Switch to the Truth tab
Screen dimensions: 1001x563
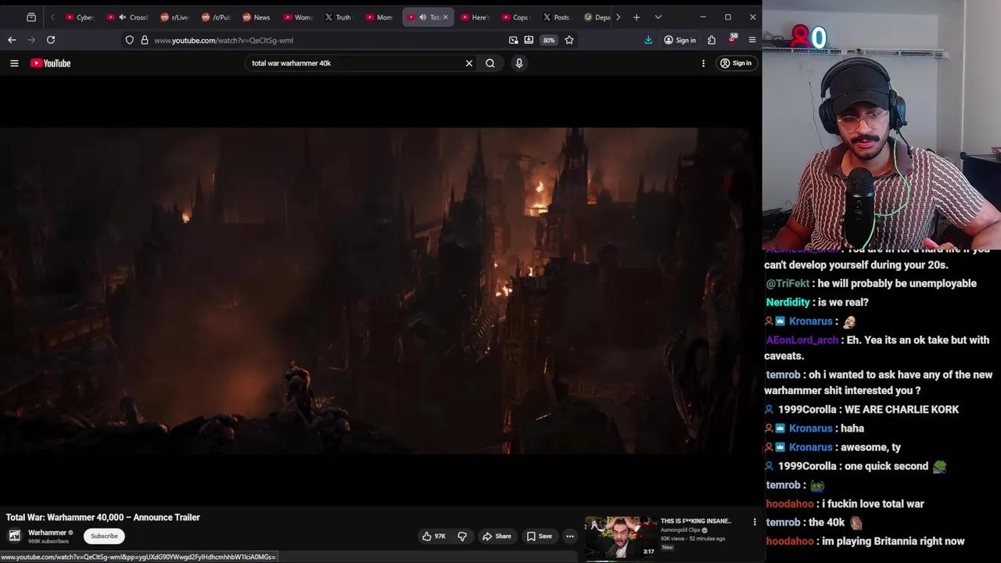pyautogui.click(x=339, y=17)
